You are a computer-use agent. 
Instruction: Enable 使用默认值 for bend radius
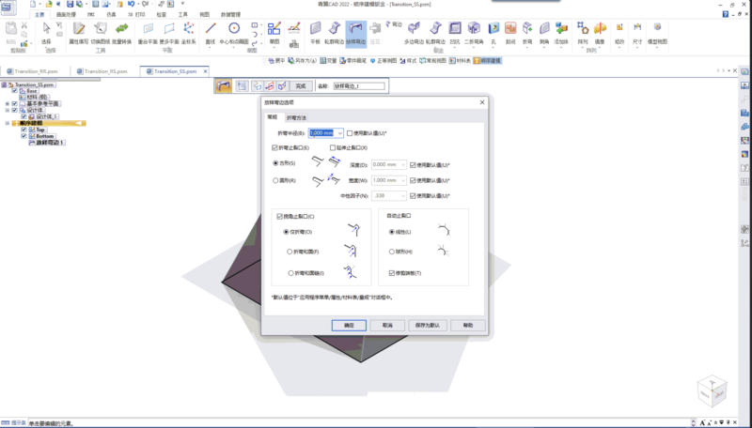click(x=352, y=133)
